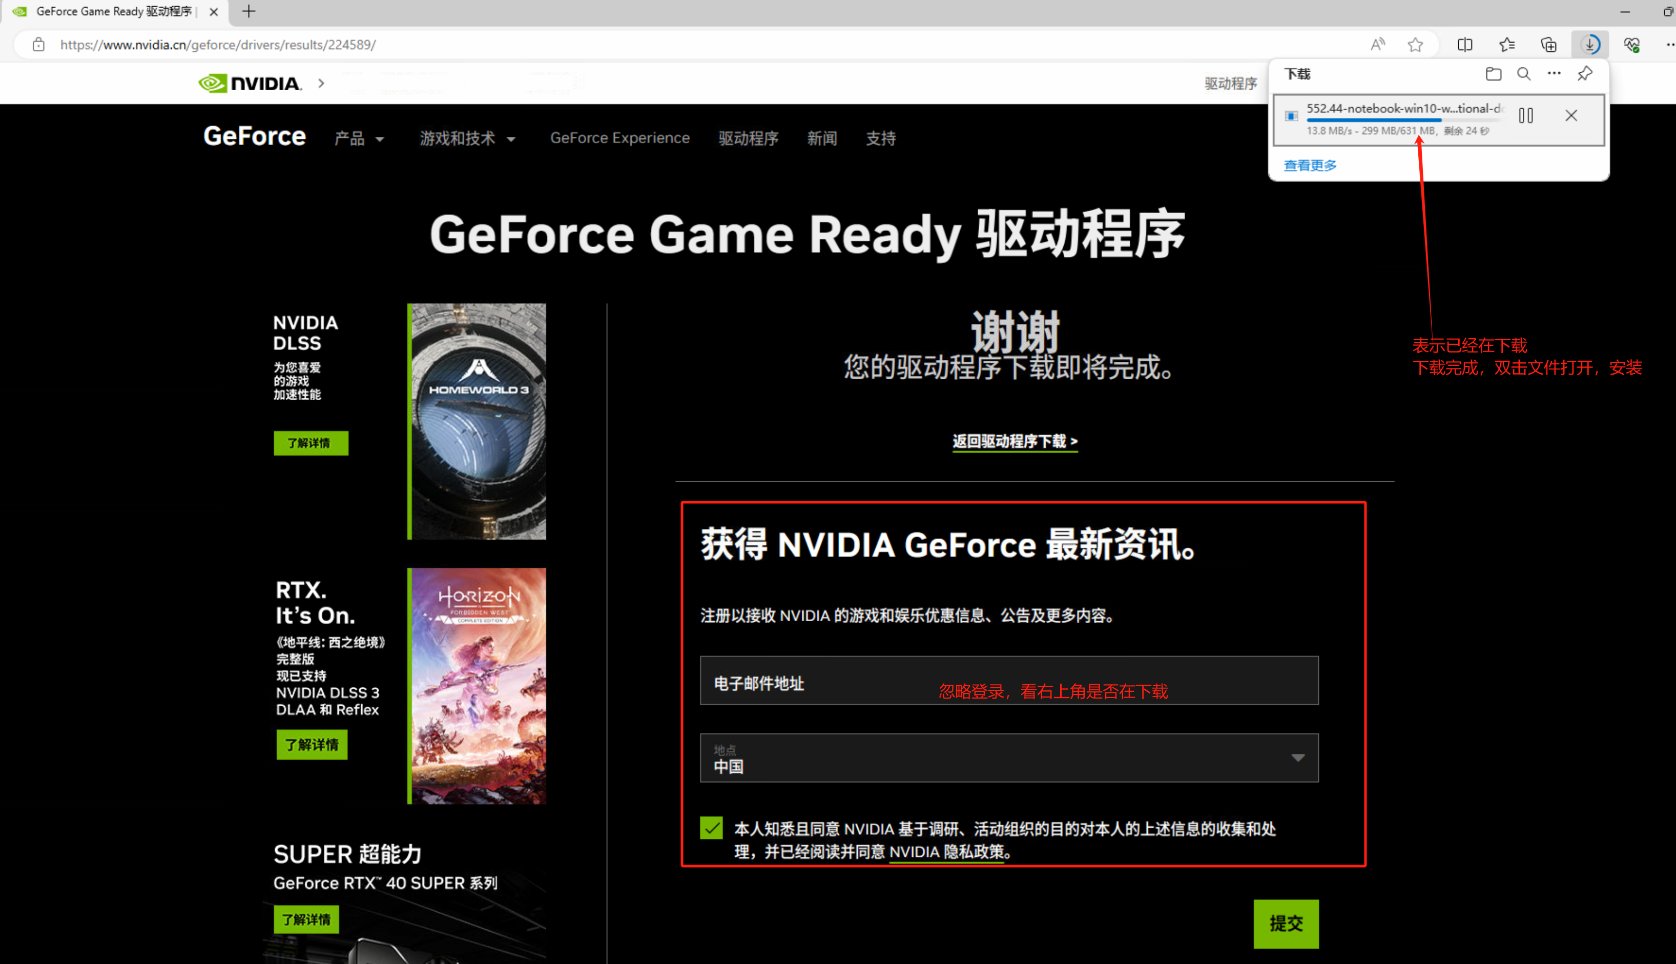
Task: Follow the 返回驱动程序下载 link
Action: point(1016,442)
